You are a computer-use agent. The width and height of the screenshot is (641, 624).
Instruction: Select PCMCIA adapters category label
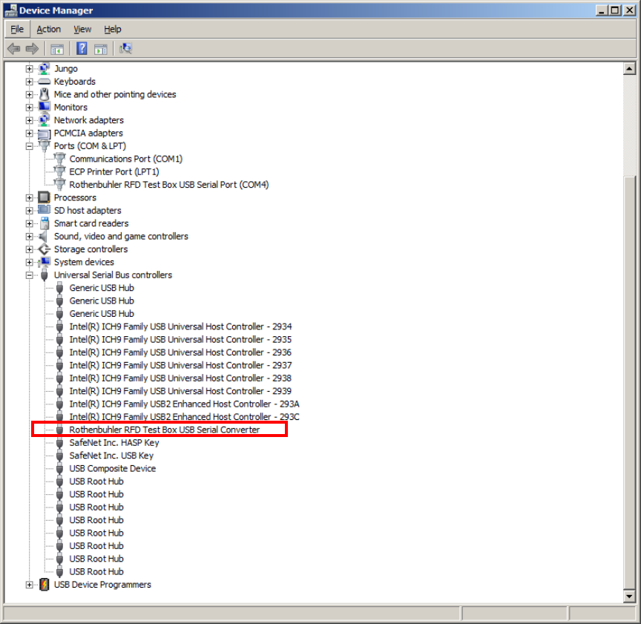[88, 134]
